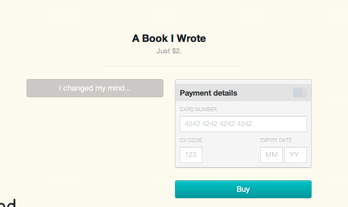Click into the CV Code field
Image resolution: width=348 pixels, height=207 pixels.
(x=191, y=155)
